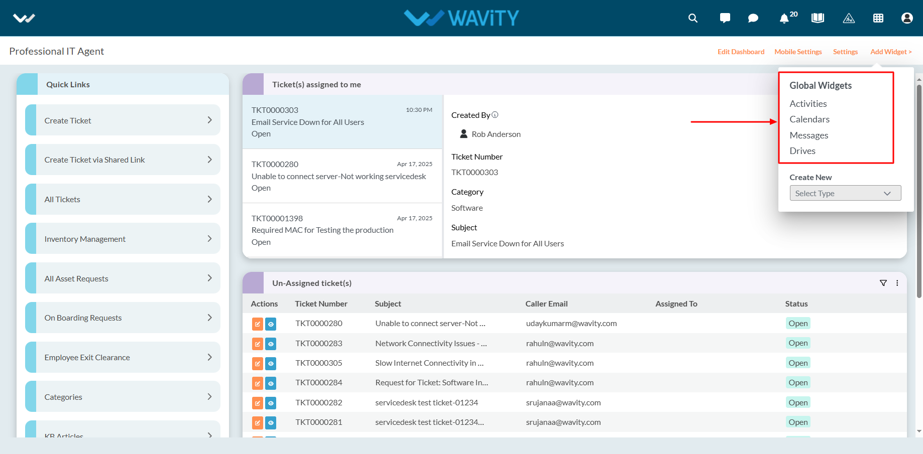Edit ticket TKT0000281 using the orange icon
Image resolution: width=923 pixels, height=454 pixels.
pyautogui.click(x=257, y=423)
